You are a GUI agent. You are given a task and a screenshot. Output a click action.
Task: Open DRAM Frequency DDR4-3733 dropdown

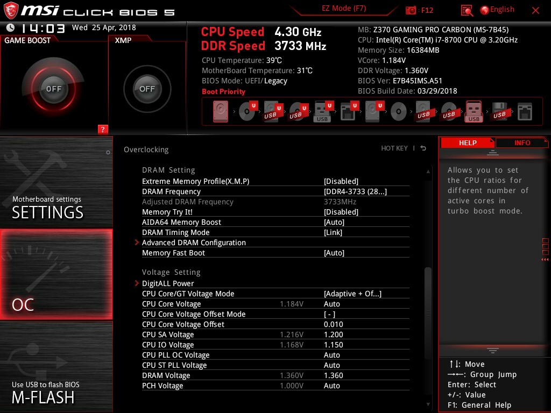(x=275, y=191)
